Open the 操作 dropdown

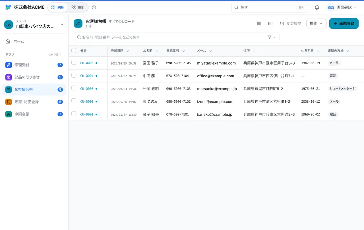316,24
